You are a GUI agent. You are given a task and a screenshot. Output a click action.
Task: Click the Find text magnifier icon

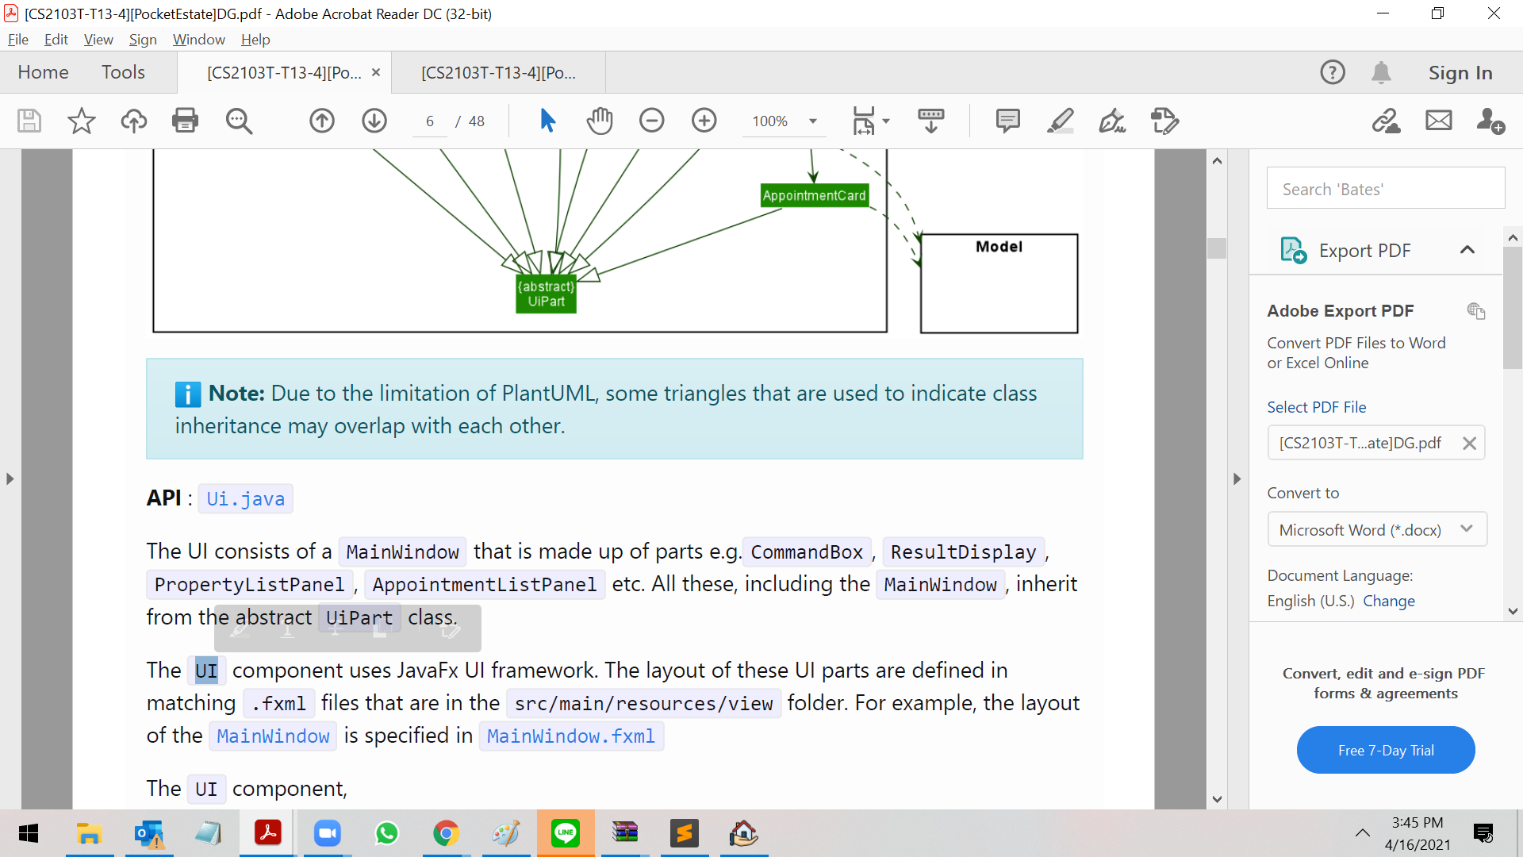coord(238,121)
